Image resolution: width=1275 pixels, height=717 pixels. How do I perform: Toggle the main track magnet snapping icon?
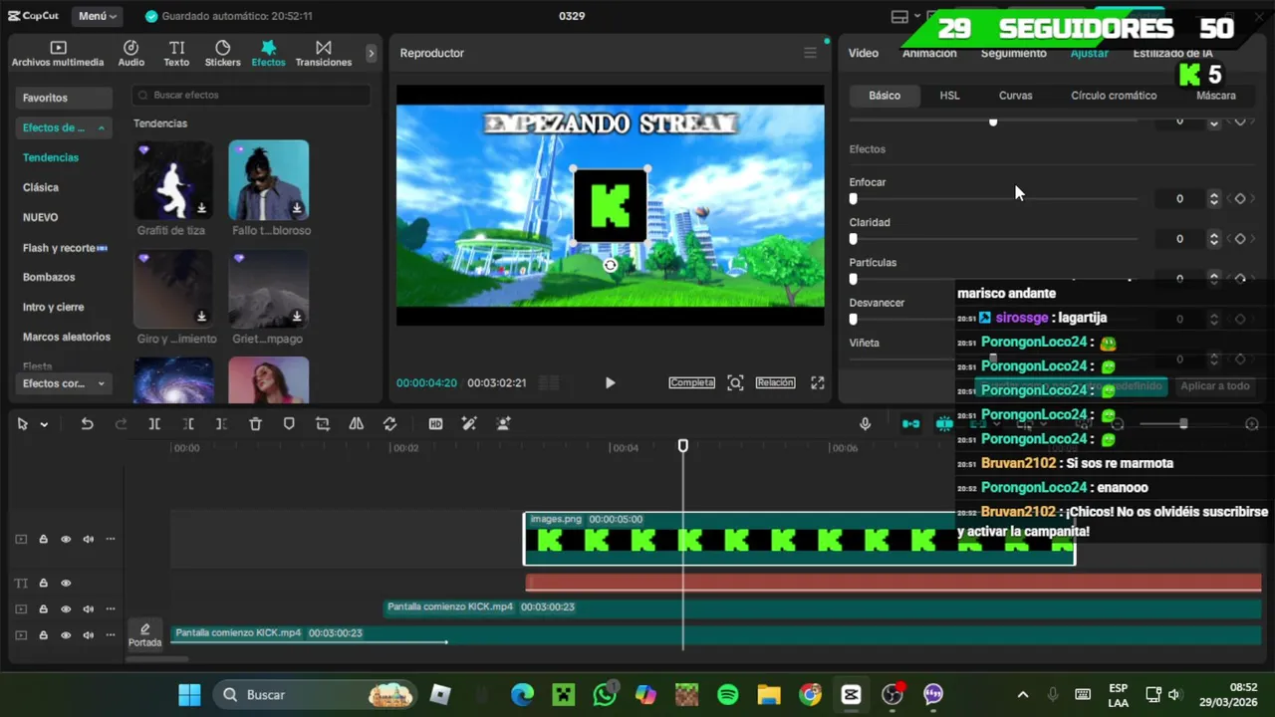[x=910, y=423]
